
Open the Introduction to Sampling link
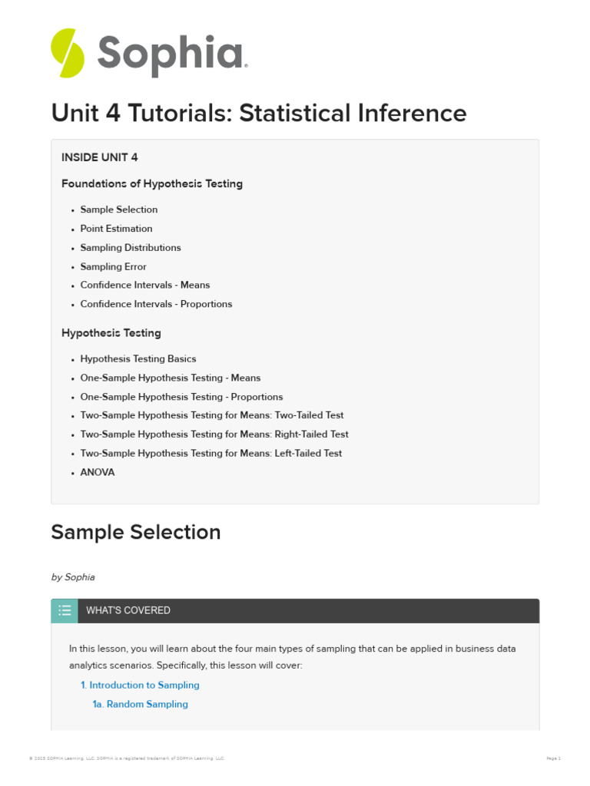140,685
